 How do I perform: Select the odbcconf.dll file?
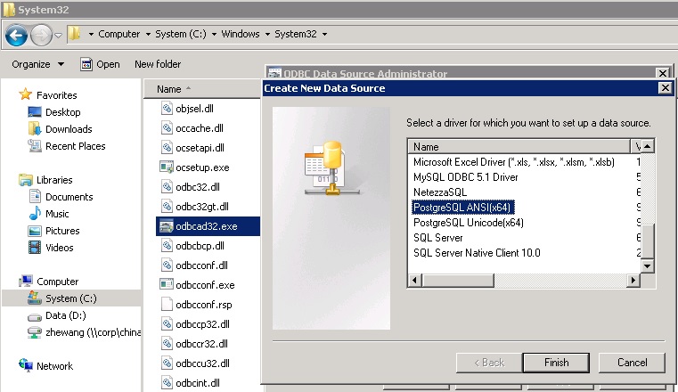point(201,265)
